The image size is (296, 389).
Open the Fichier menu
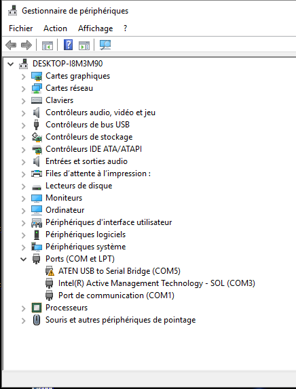[x=20, y=28]
